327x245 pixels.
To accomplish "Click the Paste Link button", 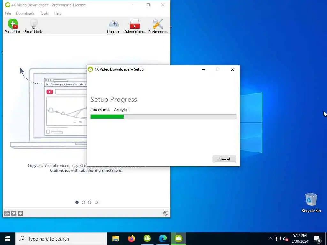I will coord(12,26).
